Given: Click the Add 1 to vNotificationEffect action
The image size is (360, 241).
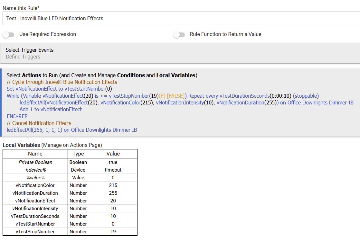Looking at the screenshot, I should [x=51, y=110].
